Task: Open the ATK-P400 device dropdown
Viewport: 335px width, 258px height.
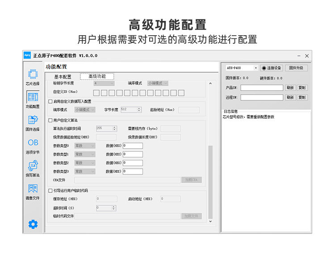Action: (242, 68)
